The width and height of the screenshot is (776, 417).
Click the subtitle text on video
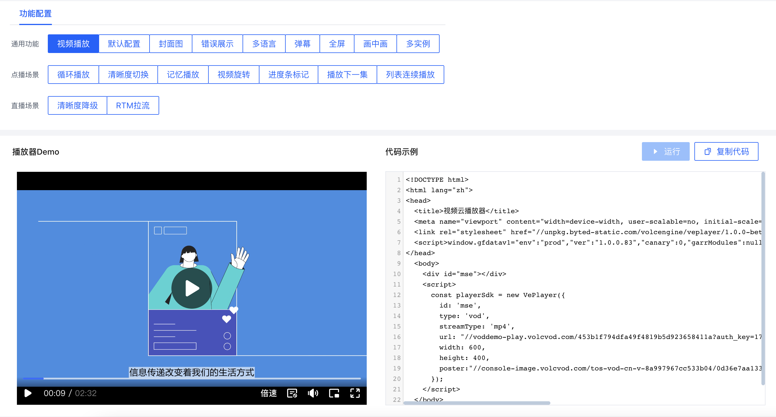pyautogui.click(x=192, y=372)
